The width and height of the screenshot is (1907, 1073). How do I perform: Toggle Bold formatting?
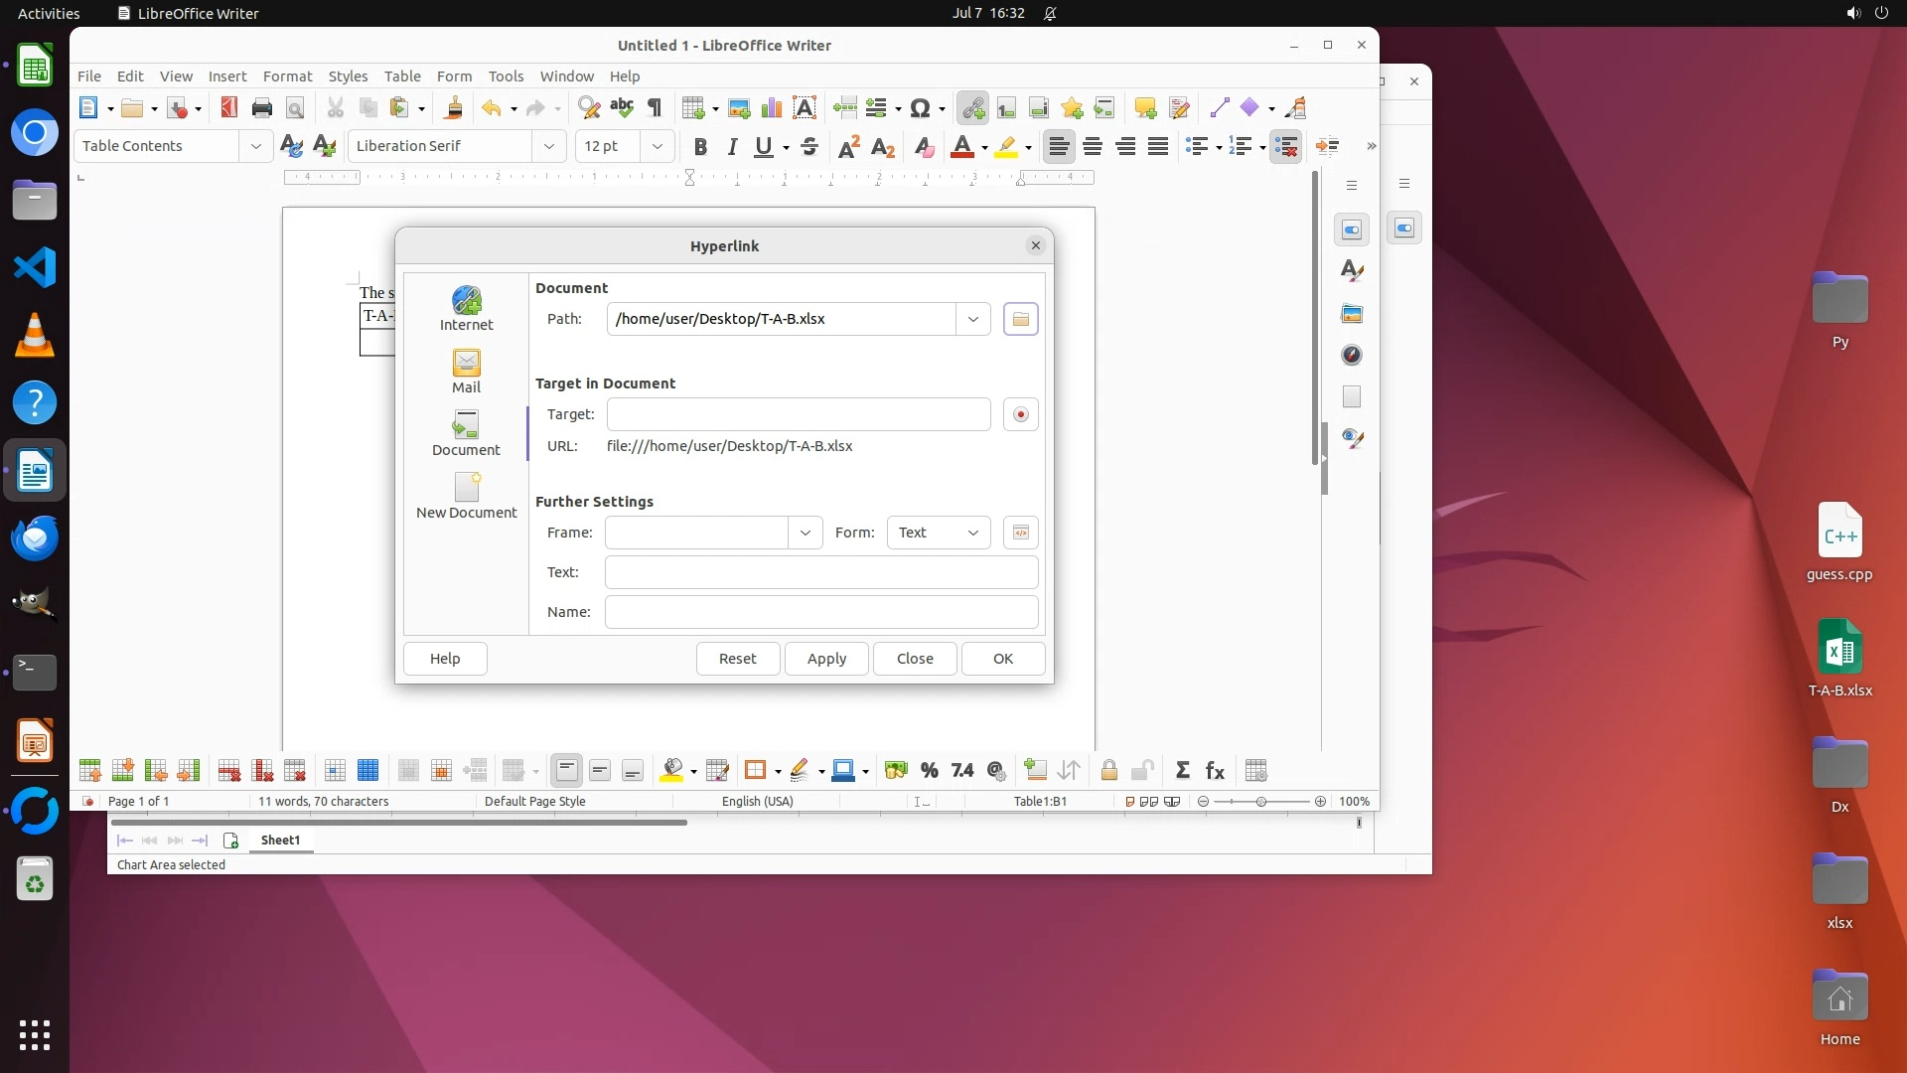[700, 147]
